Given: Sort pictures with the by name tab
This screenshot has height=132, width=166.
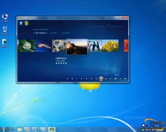Looking at the screenshot, I should pos(40,33).
